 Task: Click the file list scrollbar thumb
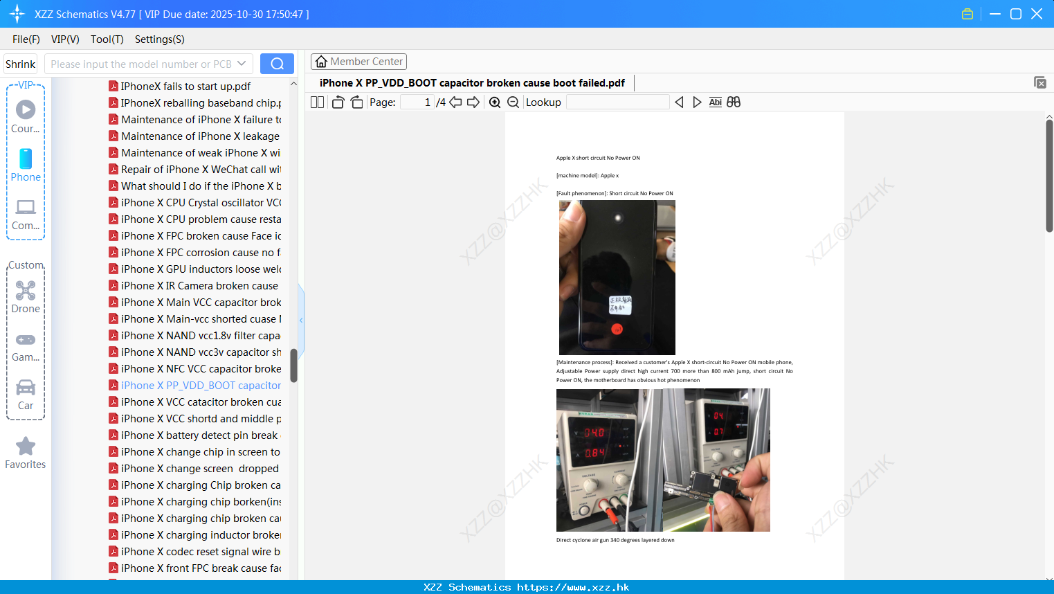(293, 365)
